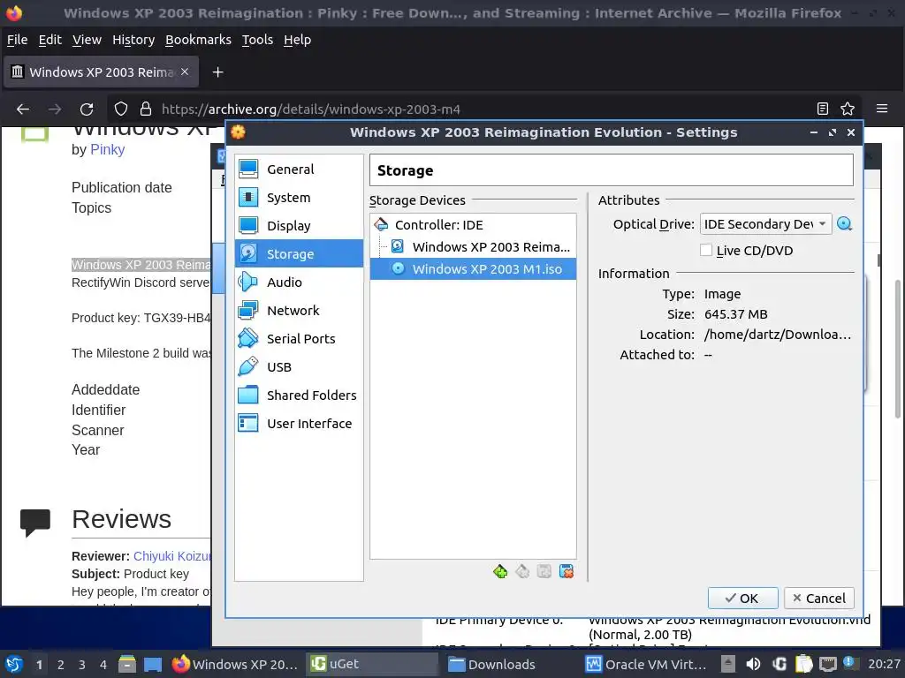Open the Chiyuki Koizumi reviewer link

[x=172, y=556]
